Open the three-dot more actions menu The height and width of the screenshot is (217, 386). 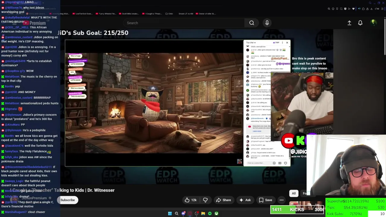[x=281, y=200]
